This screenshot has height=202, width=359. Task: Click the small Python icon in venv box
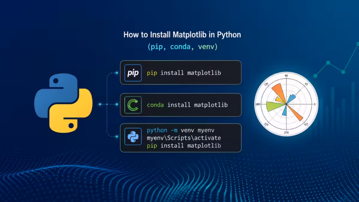(133, 136)
